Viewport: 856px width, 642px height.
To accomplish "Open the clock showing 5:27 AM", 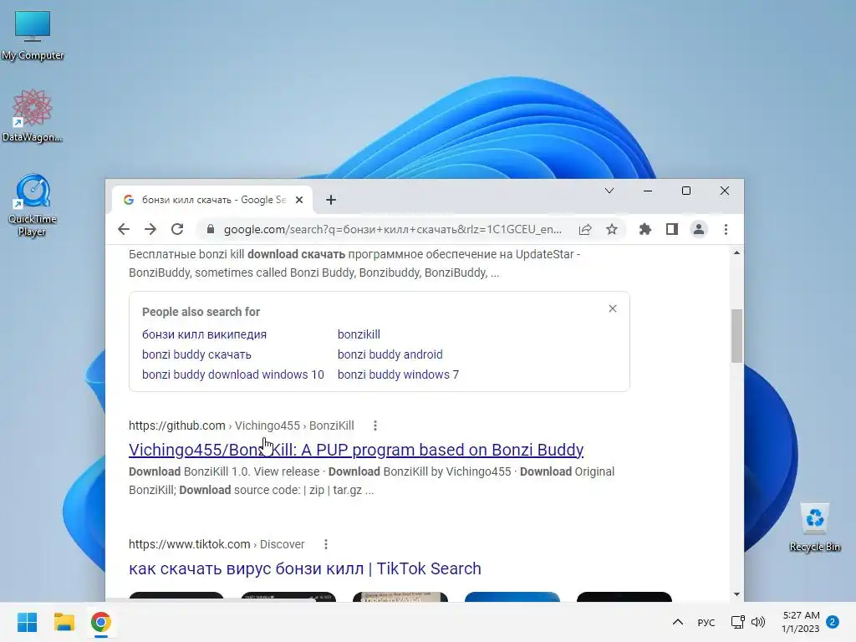I will [x=801, y=622].
